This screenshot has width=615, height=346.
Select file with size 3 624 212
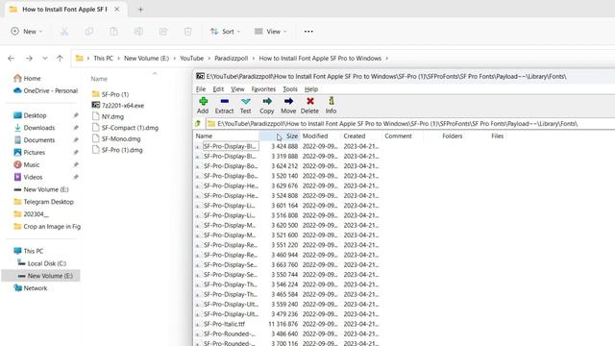(287, 166)
